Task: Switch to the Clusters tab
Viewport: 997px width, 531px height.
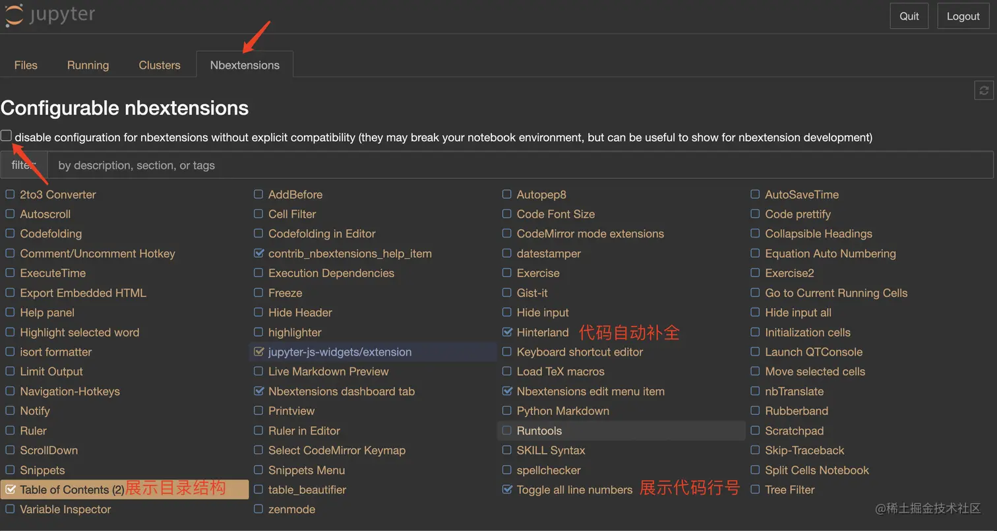Action: click(x=159, y=65)
